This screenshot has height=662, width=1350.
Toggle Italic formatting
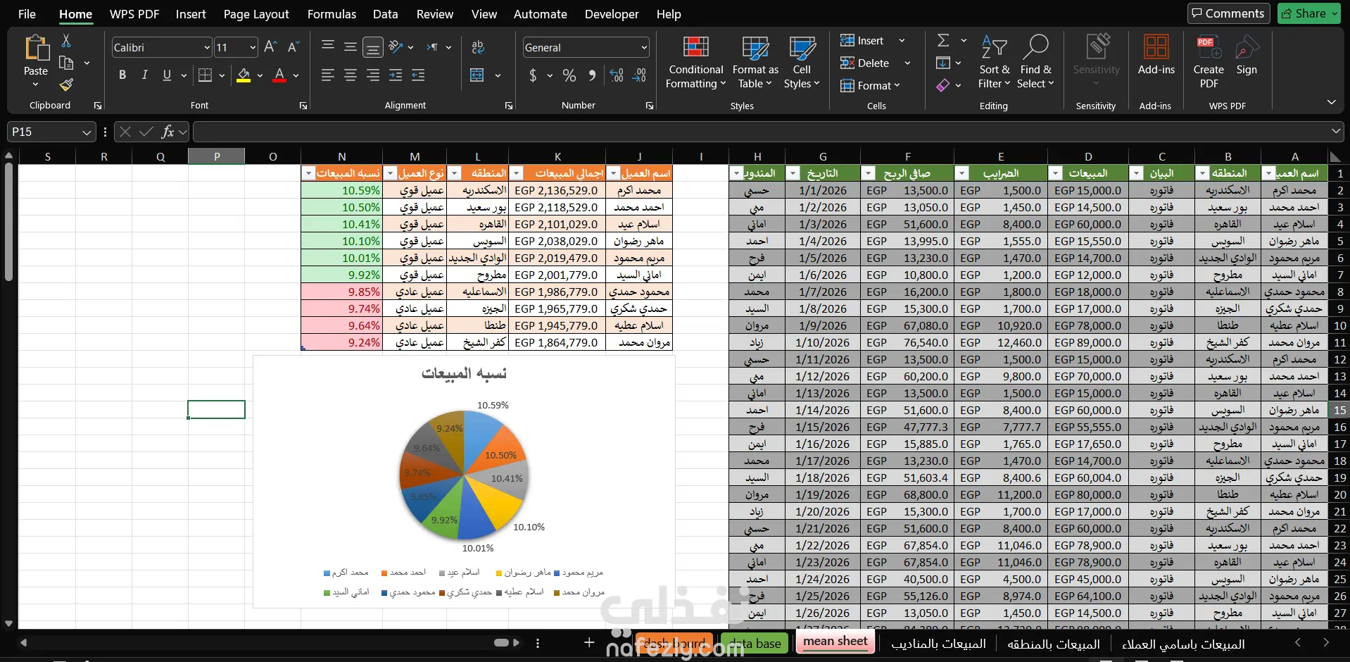144,75
